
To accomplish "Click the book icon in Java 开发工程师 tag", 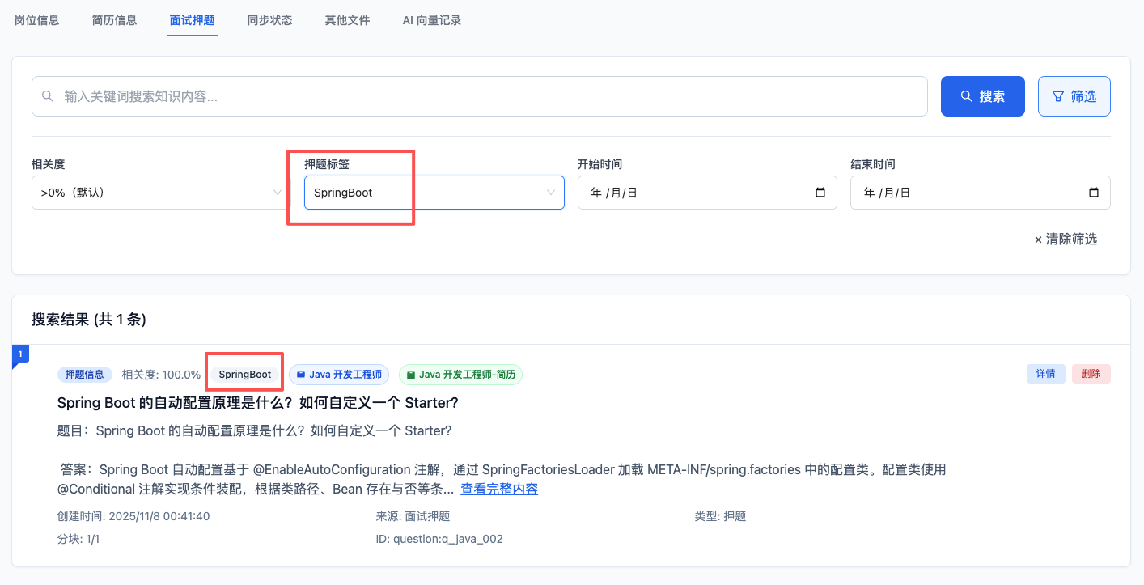I will (x=299, y=375).
